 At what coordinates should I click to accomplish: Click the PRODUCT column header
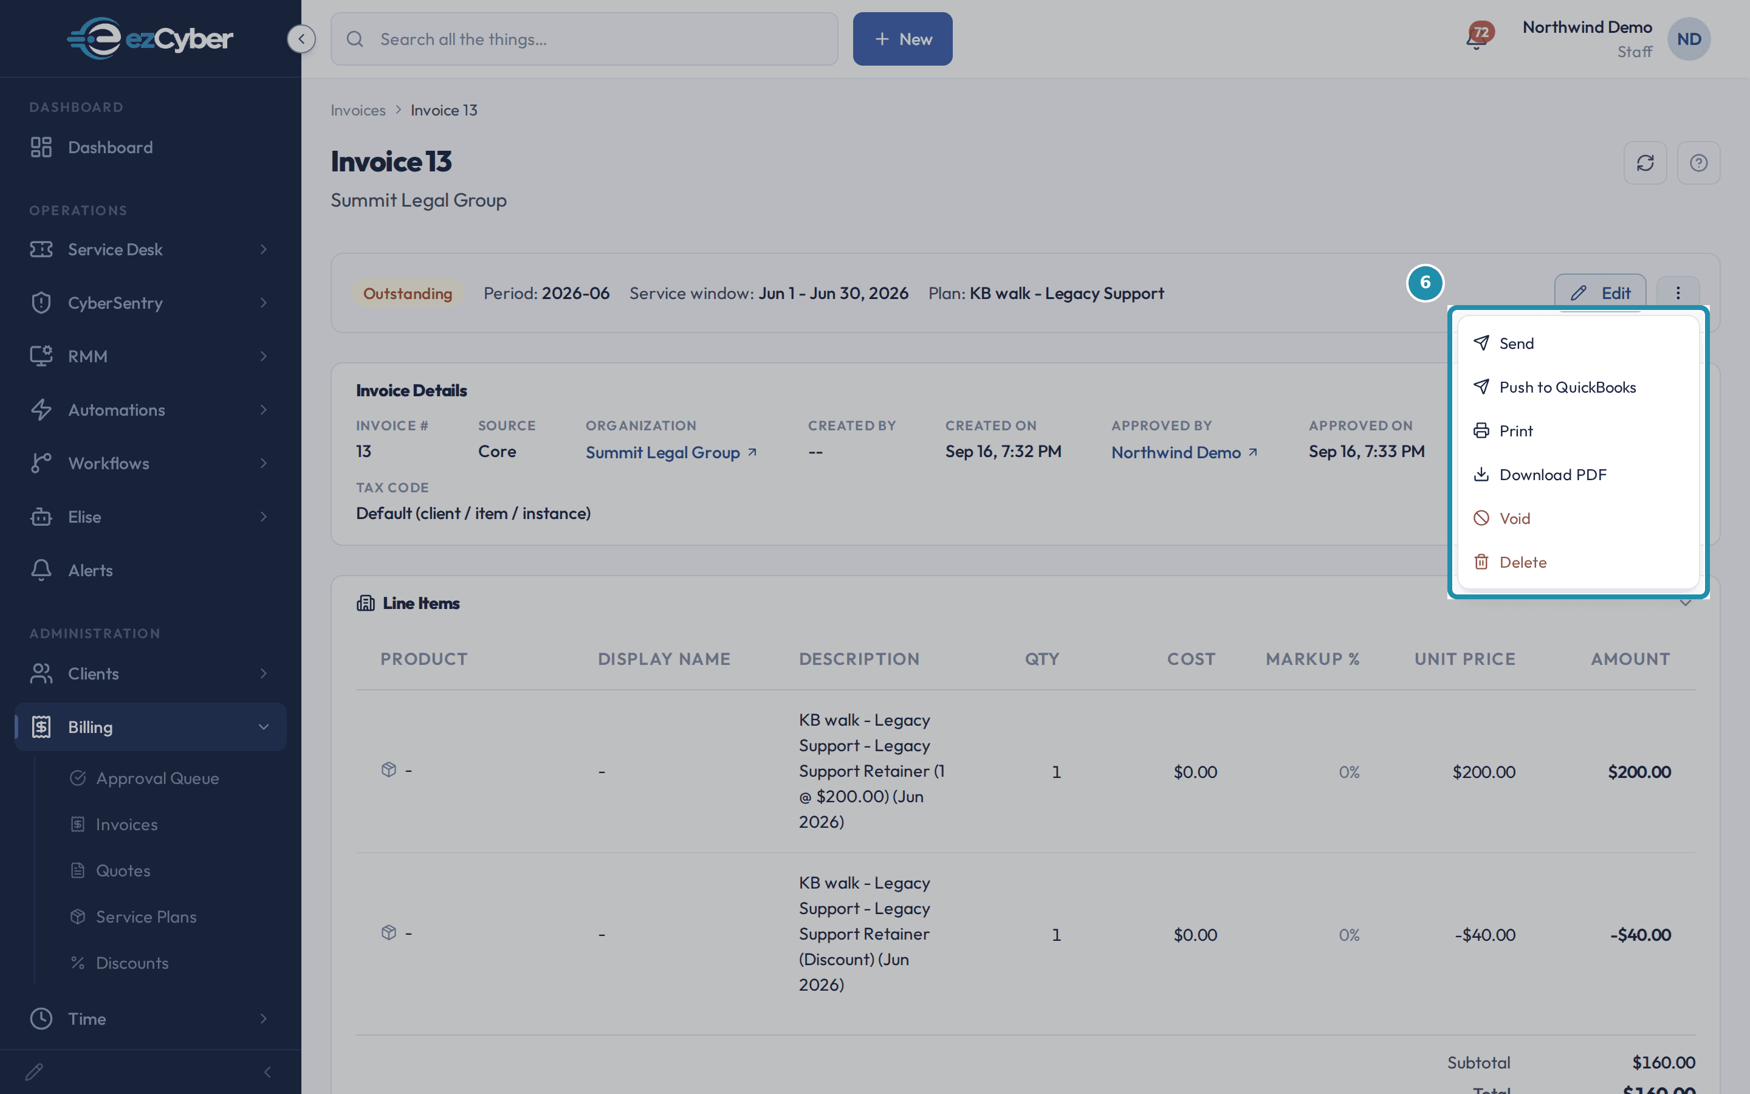tap(424, 659)
